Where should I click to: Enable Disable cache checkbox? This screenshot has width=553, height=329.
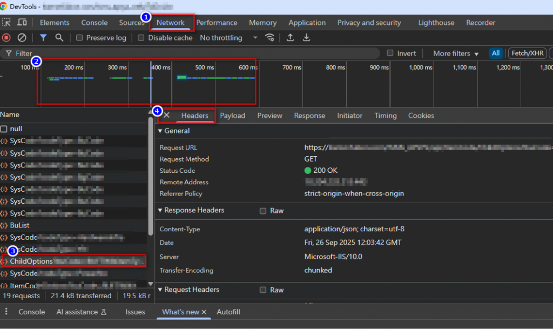141,38
